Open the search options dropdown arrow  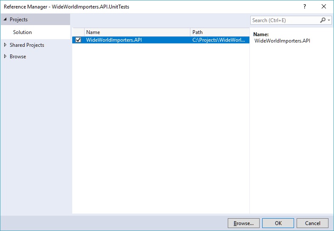329,20
